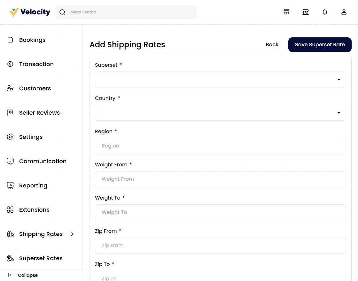The image size is (358, 281).
Task: Open the user profile icon
Action: 344,12
